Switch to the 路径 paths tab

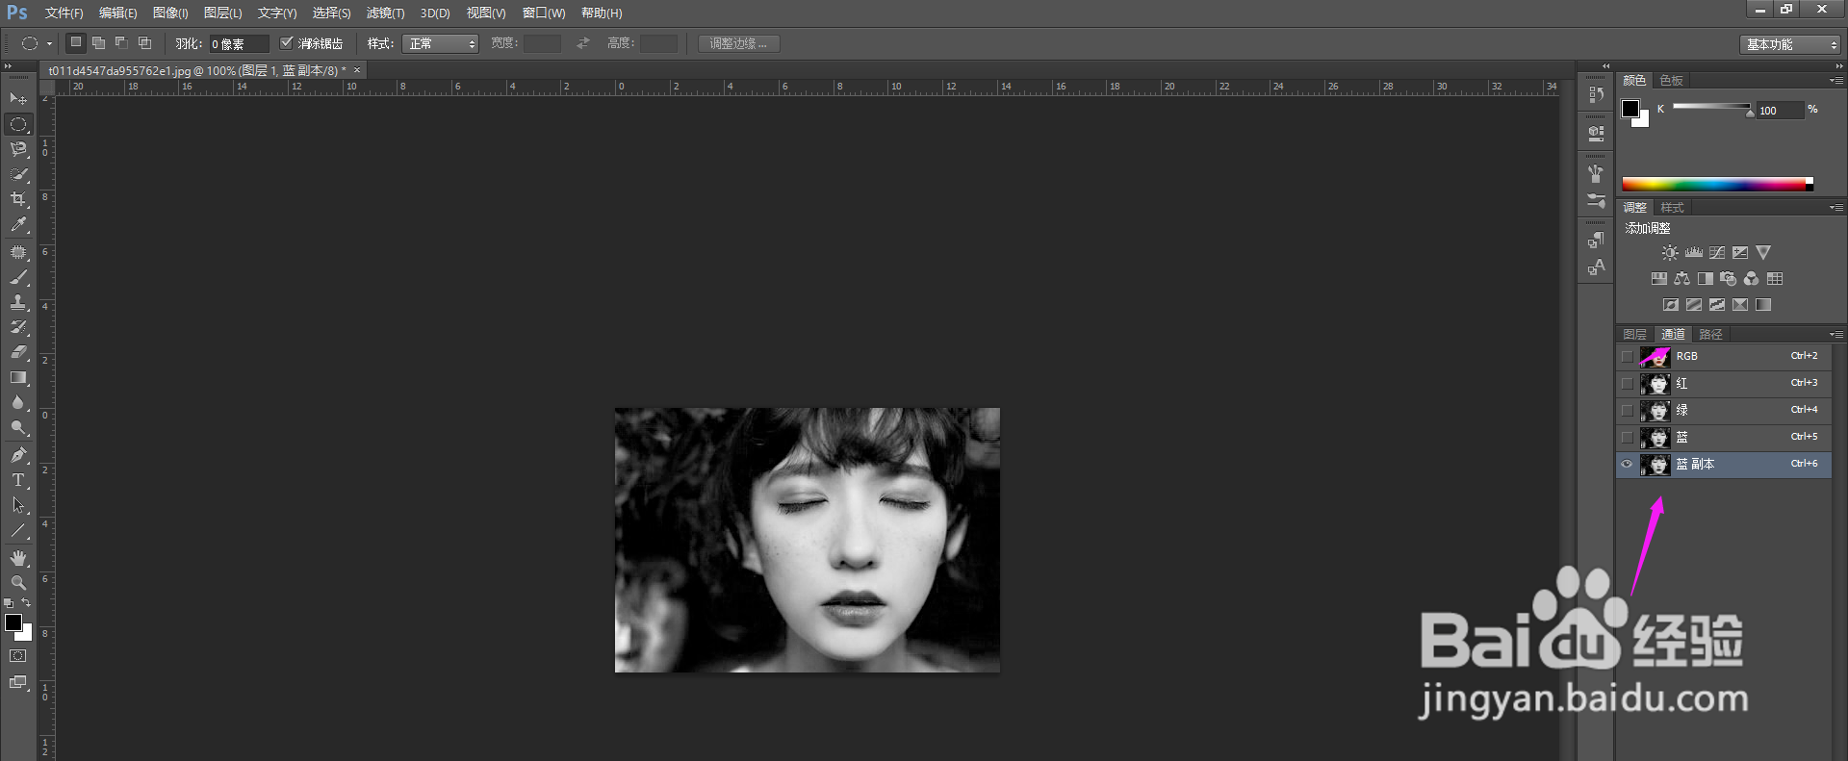click(1710, 334)
